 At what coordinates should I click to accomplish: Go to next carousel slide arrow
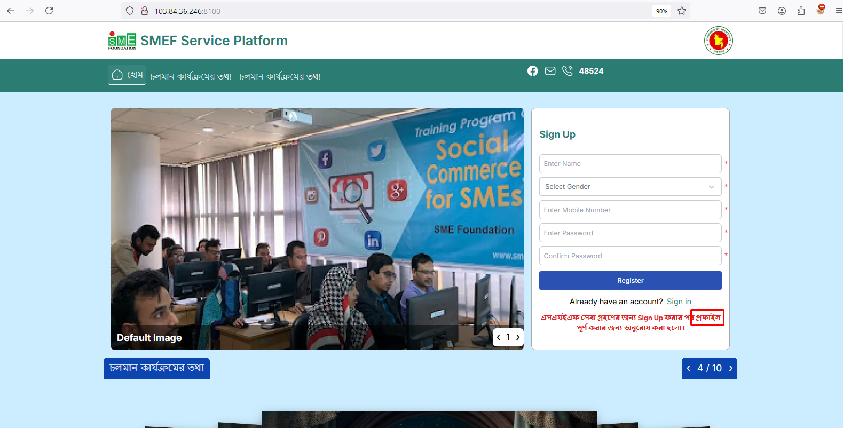tap(517, 337)
